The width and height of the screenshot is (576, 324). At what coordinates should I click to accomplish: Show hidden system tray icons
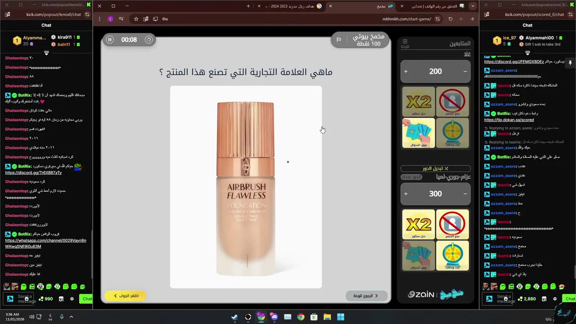coord(71,317)
